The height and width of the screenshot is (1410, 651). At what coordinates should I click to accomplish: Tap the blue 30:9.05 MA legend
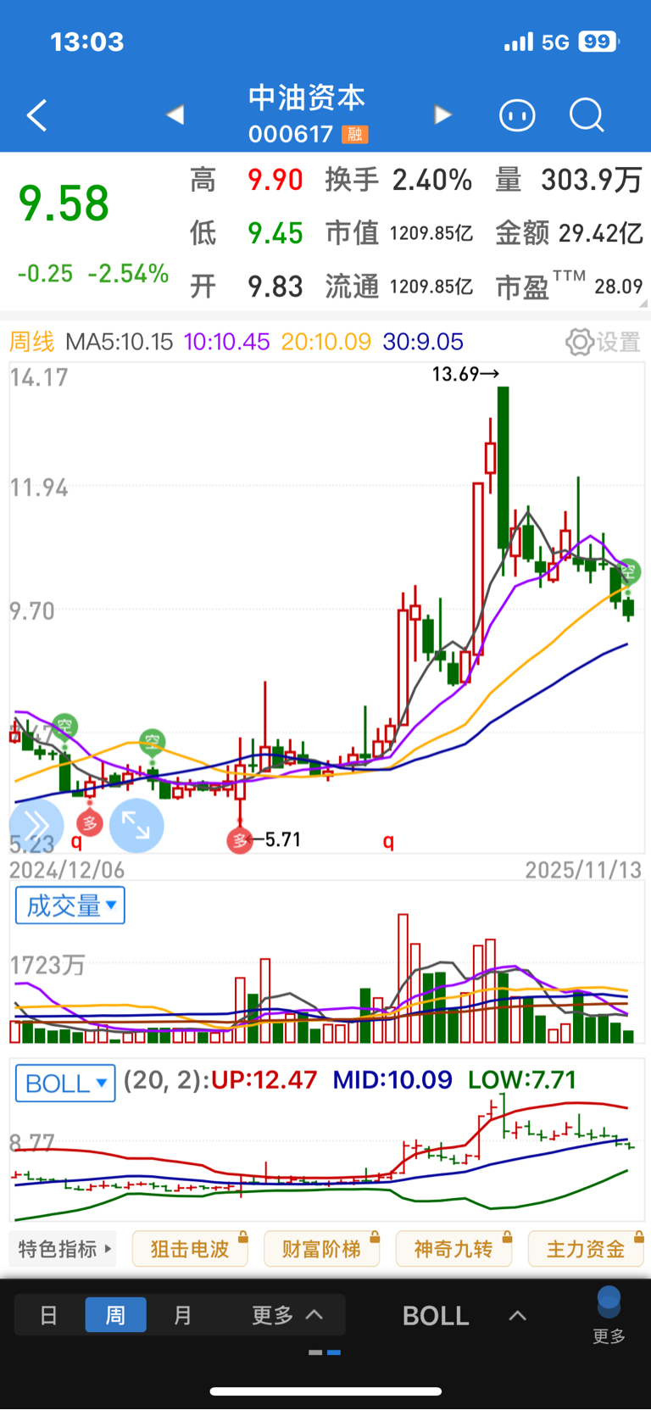[x=423, y=342]
